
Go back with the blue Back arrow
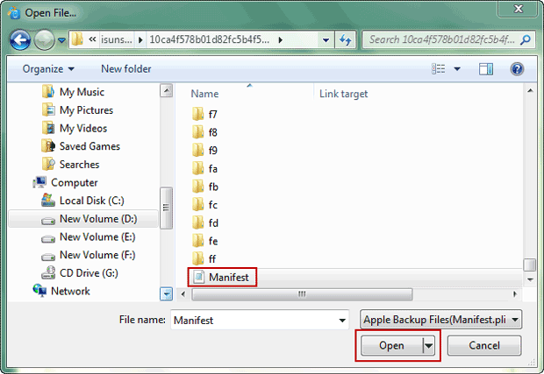point(20,39)
